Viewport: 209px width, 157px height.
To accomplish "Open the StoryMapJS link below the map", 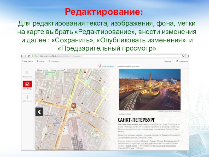I will click(x=42, y=149).
